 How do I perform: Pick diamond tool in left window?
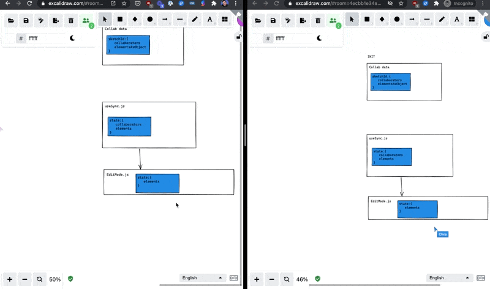[x=135, y=20]
